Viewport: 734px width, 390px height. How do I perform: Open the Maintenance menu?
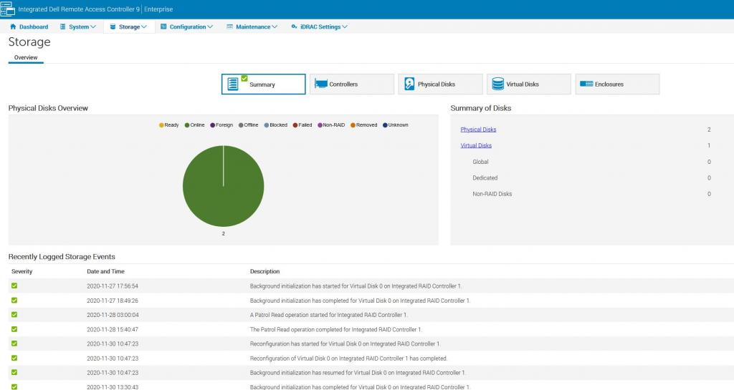click(252, 26)
